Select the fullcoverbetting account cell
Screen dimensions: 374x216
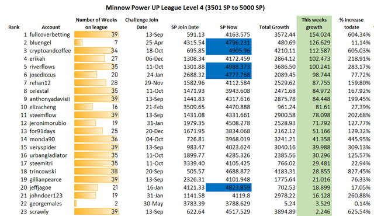tap(50, 34)
